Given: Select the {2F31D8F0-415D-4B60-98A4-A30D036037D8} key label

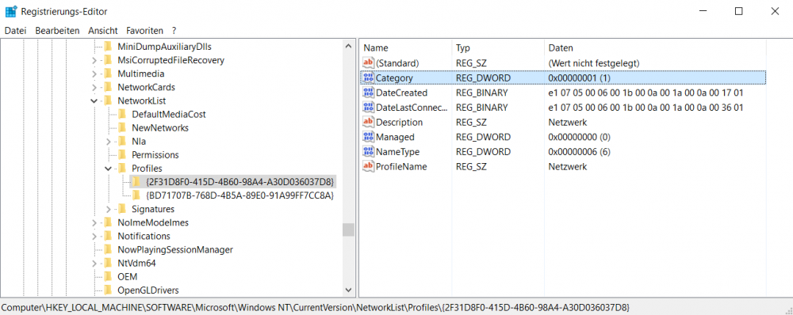Looking at the screenshot, I should pos(239,182).
